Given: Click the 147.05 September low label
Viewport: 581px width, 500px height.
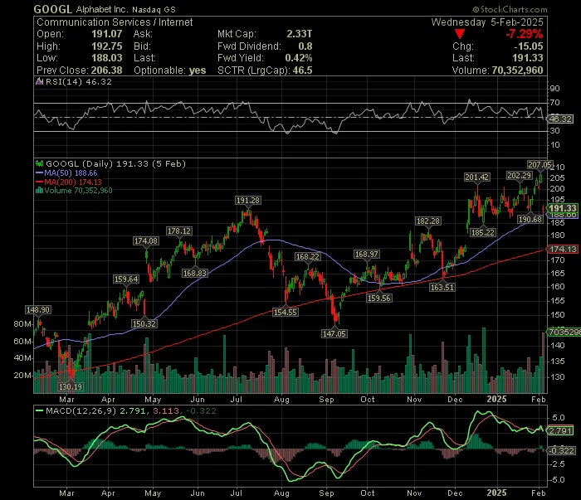Looking at the screenshot, I should pos(334,334).
